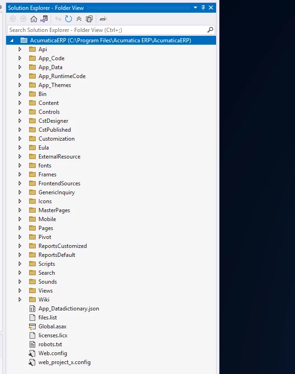Click the Controls folder name
Viewport: 295px width, 374px height.
click(49, 112)
